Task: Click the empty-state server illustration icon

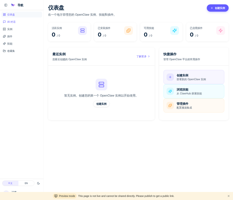Action: [x=101, y=85]
